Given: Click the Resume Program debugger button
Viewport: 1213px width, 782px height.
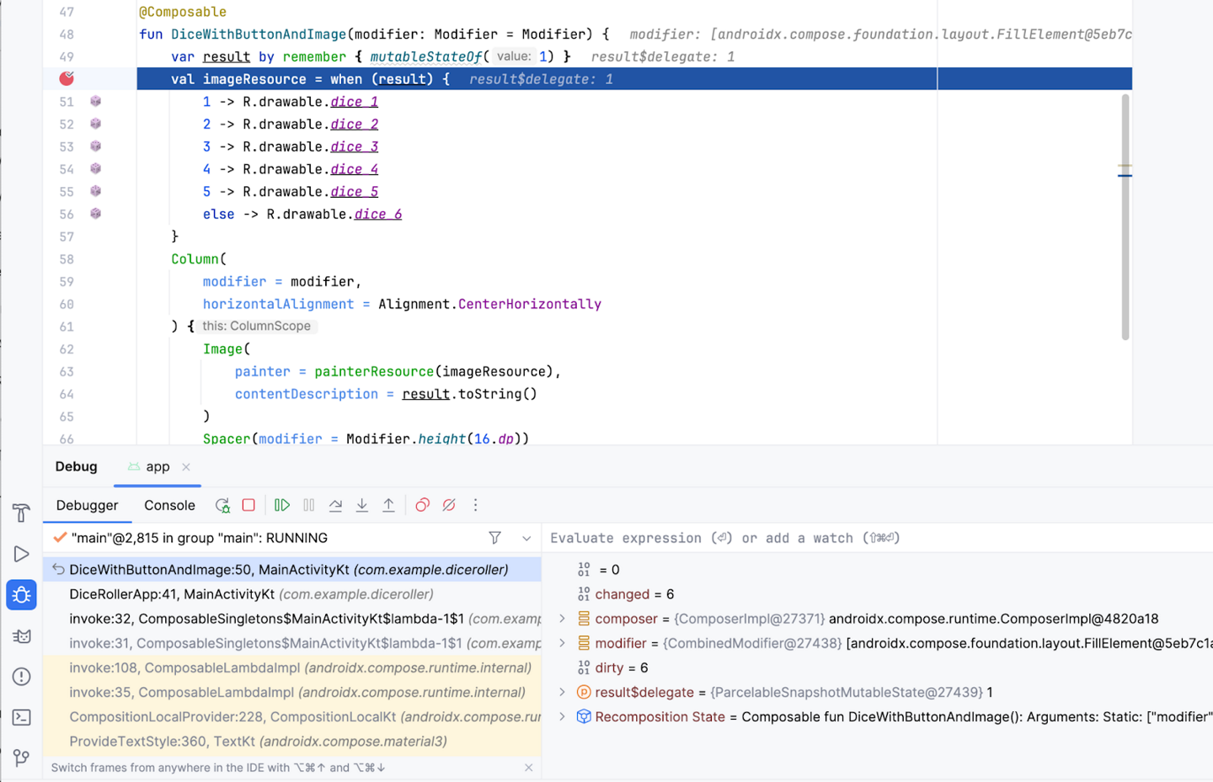Looking at the screenshot, I should [x=282, y=505].
